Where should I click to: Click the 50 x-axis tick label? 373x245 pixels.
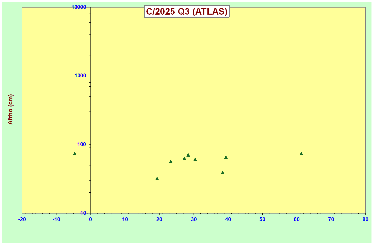[262, 219]
